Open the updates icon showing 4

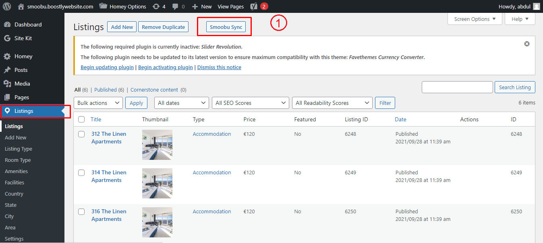pos(156,6)
